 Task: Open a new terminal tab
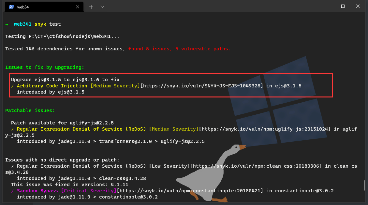(91, 7)
